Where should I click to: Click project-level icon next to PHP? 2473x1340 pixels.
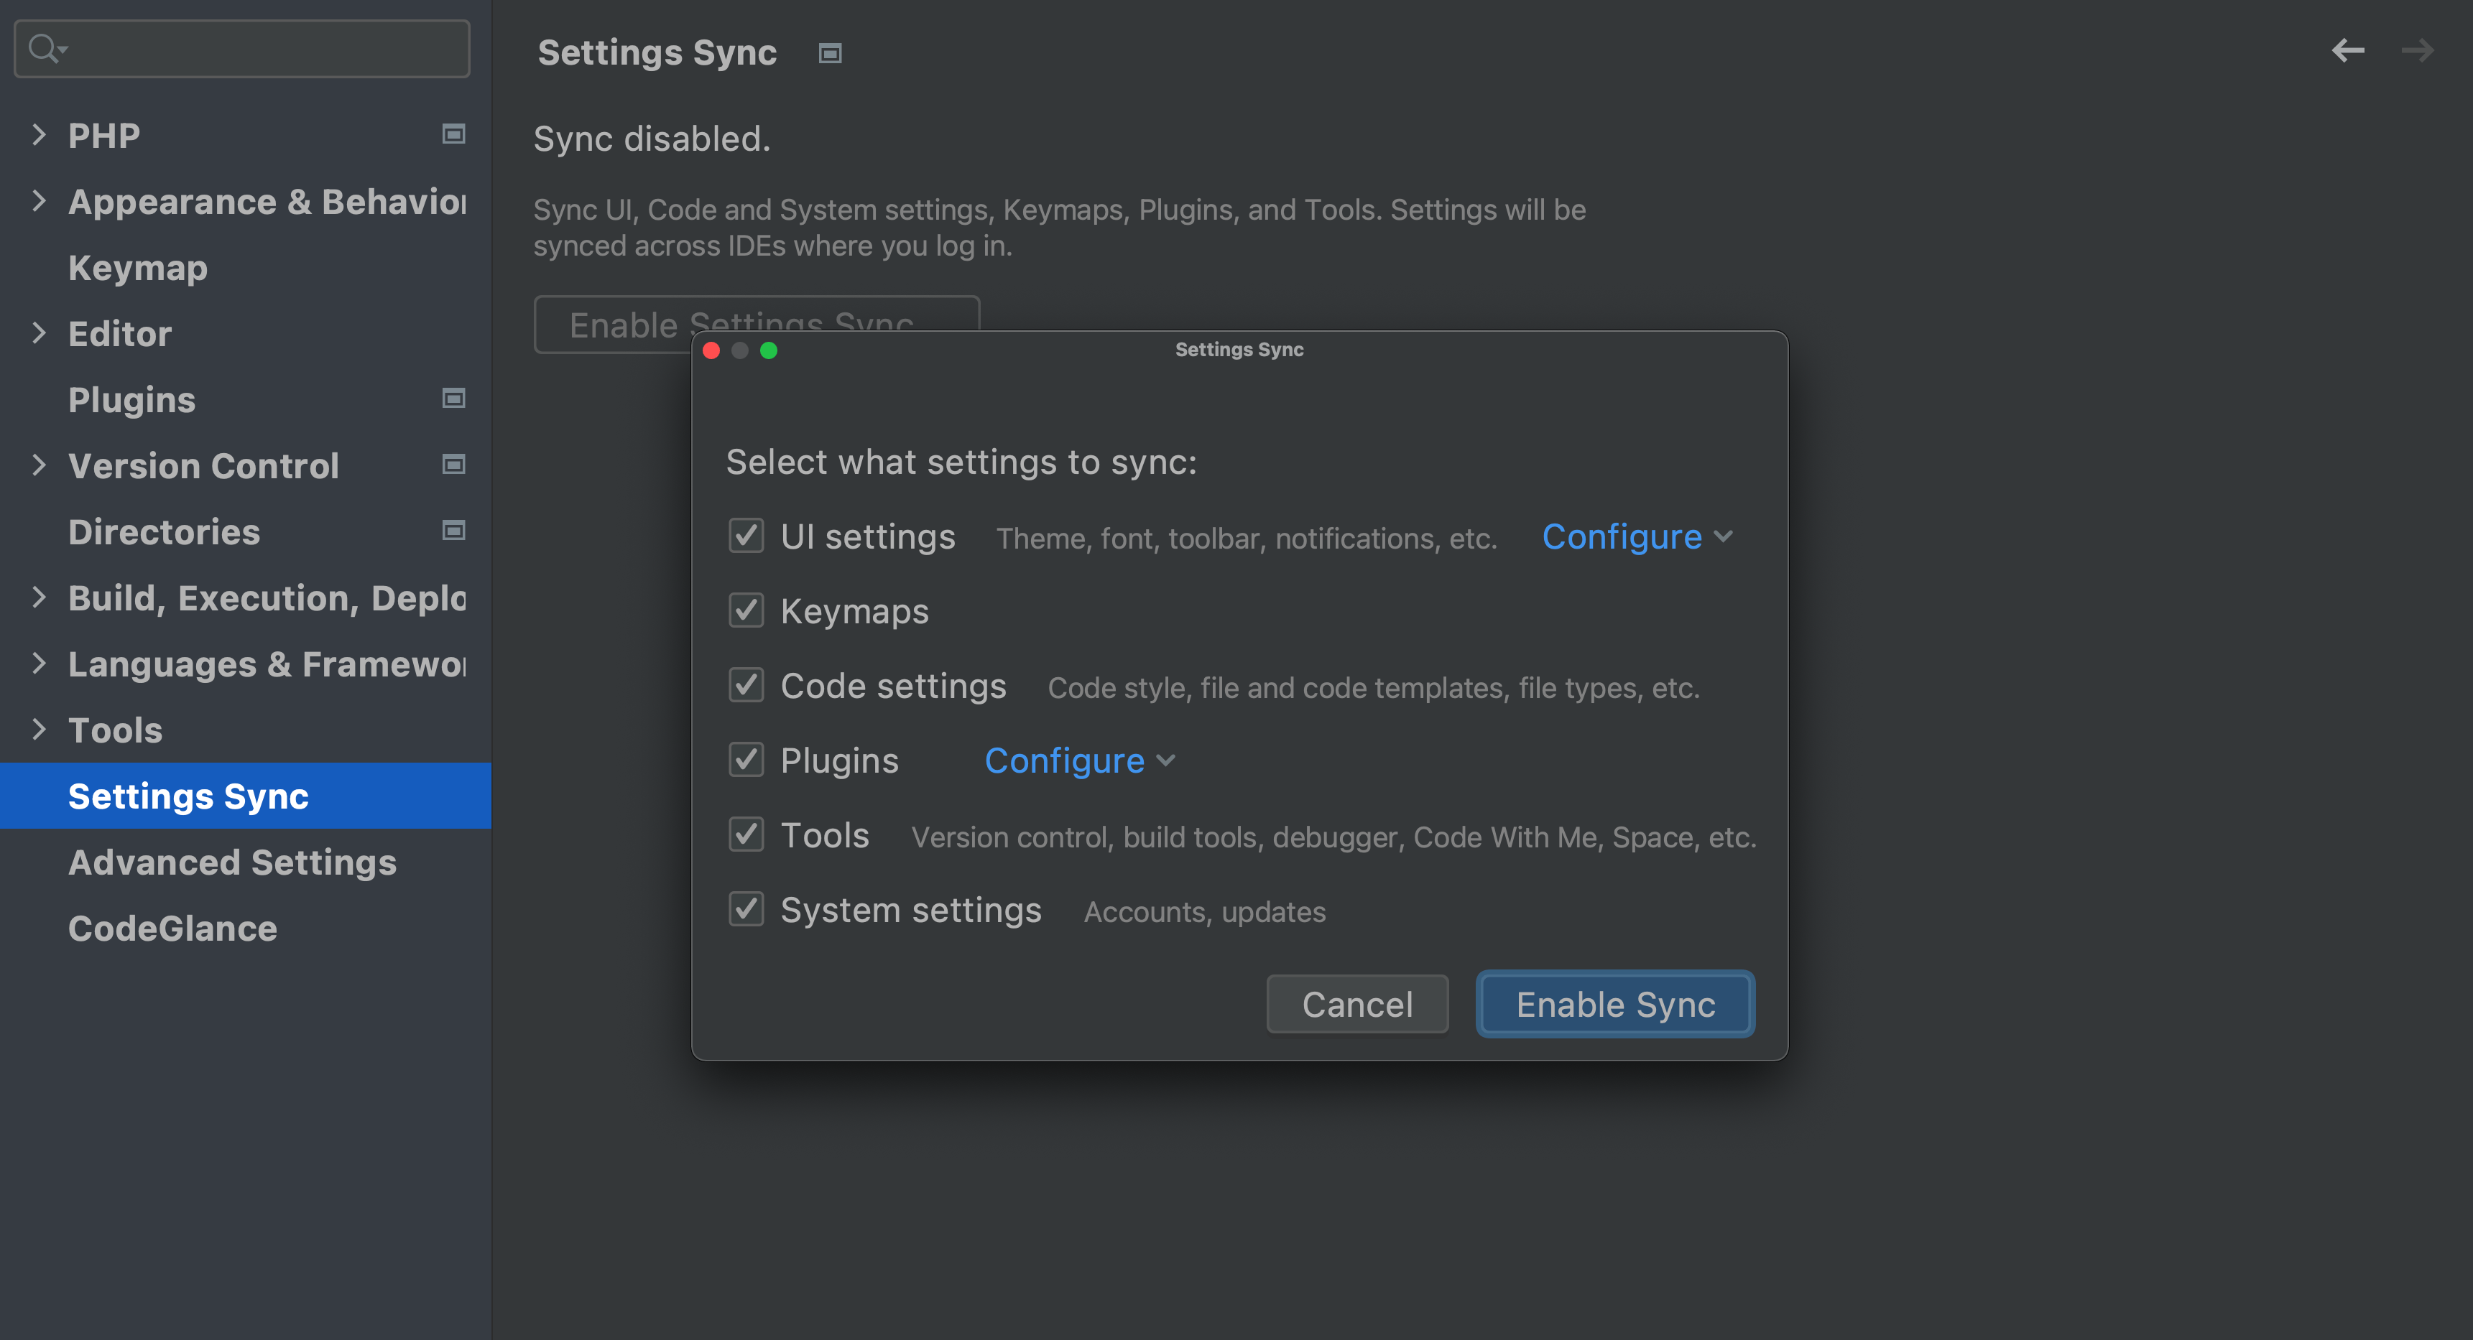(453, 134)
